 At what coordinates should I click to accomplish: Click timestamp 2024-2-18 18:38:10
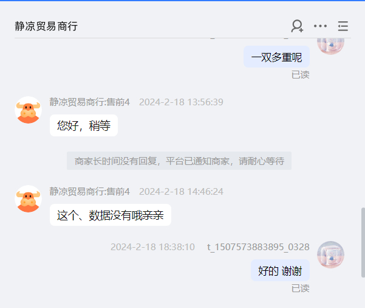click(x=152, y=247)
